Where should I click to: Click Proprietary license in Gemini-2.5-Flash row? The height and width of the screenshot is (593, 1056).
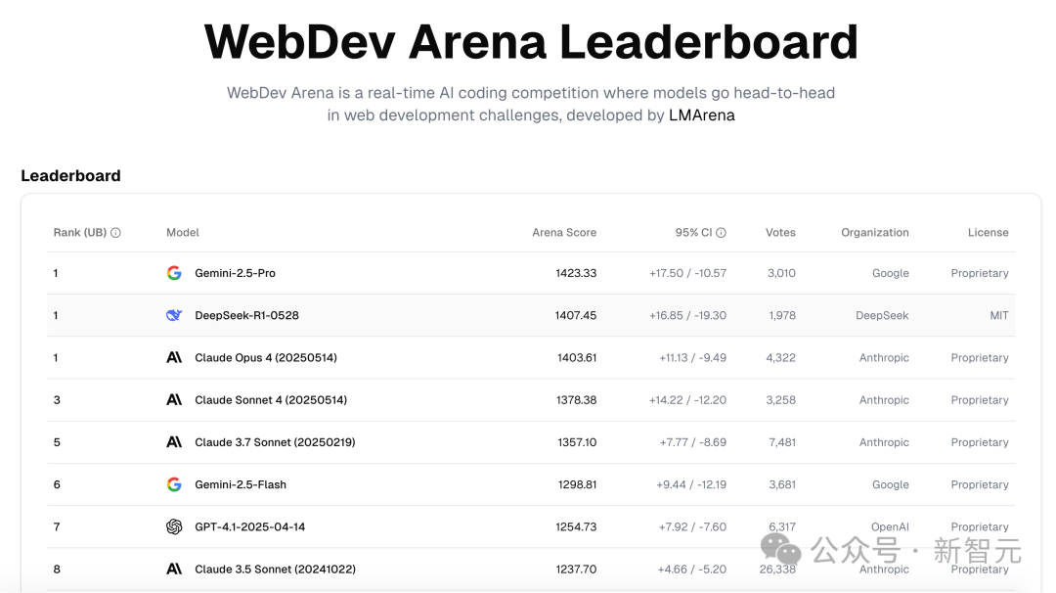(980, 484)
